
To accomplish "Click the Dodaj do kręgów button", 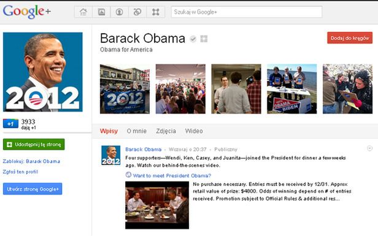I will (350, 38).
